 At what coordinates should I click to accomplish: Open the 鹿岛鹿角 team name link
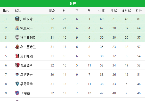coord(26,65)
